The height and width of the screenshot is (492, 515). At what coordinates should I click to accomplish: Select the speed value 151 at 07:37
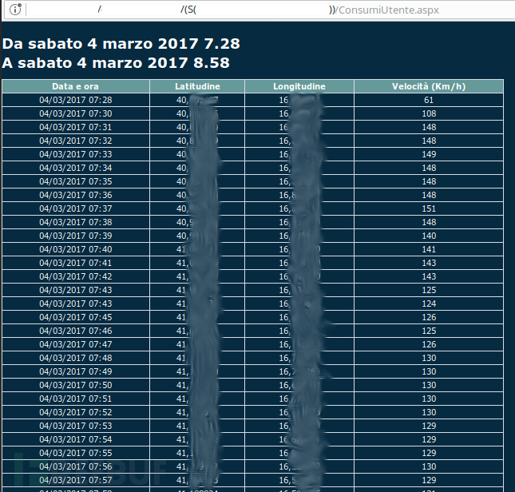coord(429,208)
